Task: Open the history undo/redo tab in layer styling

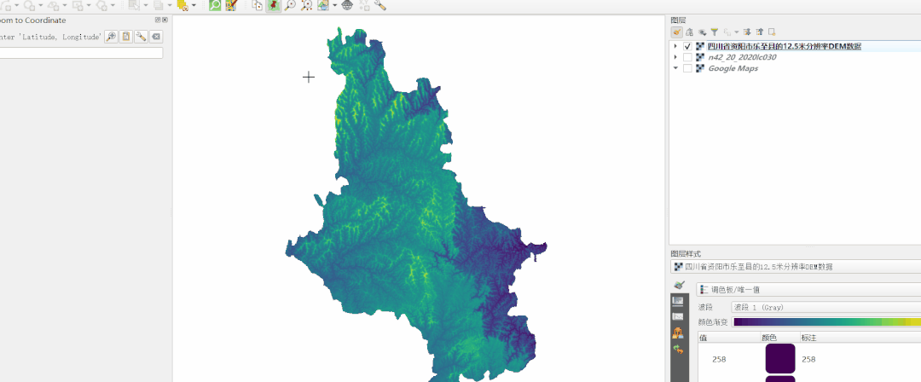Action: [678, 350]
